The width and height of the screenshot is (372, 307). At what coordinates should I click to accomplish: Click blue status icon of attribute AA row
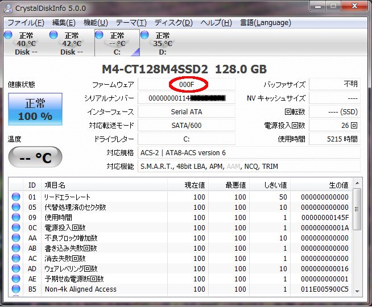click(16, 238)
